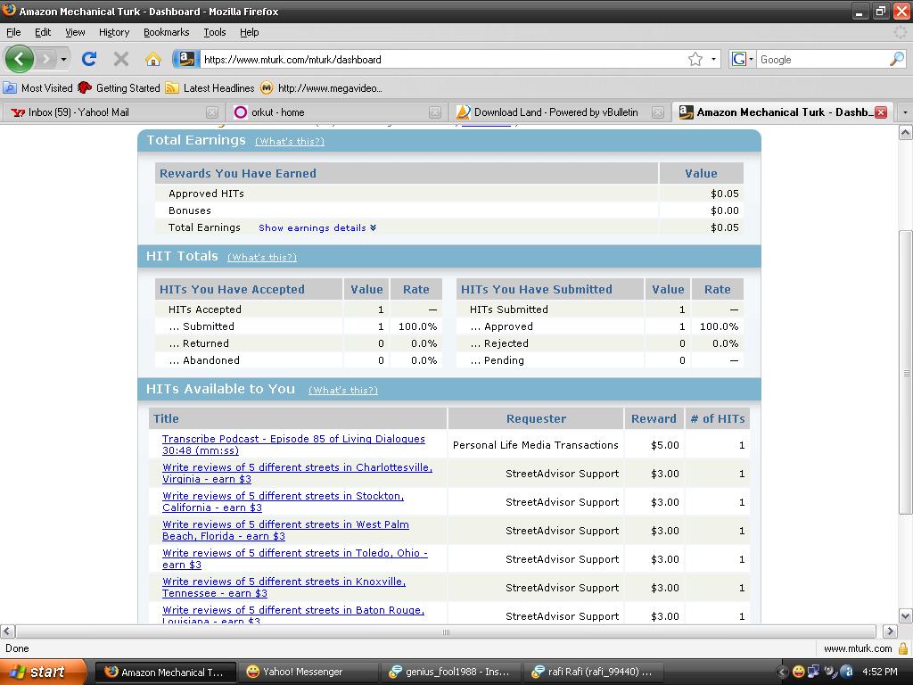The height and width of the screenshot is (685, 913).
Task: Click the Yahoo Messenger smiley tray icon
Action: click(798, 673)
